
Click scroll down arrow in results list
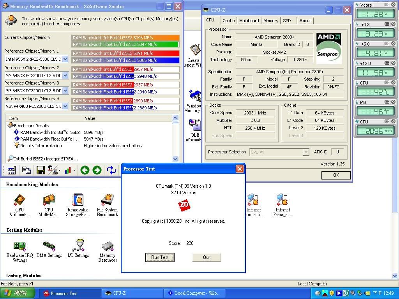pos(175,159)
